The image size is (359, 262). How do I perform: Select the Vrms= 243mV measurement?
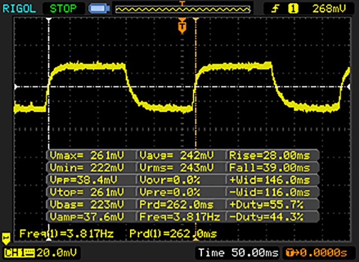pyautogui.click(x=177, y=168)
